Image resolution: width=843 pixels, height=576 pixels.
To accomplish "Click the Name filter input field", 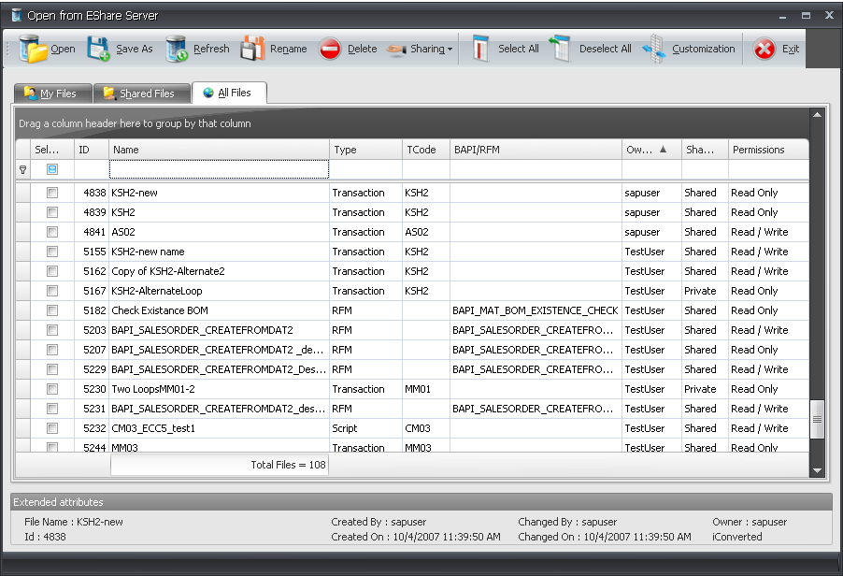I will point(219,169).
